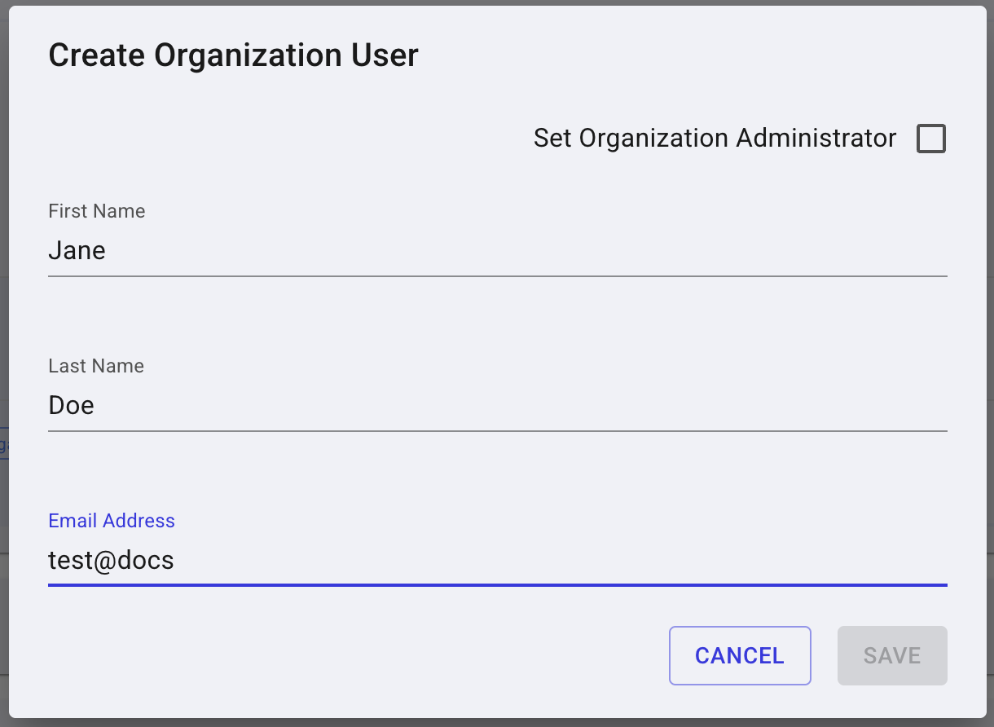This screenshot has height=727, width=994.
Task: Click the blue "Email Address" field label
Action: click(112, 521)
